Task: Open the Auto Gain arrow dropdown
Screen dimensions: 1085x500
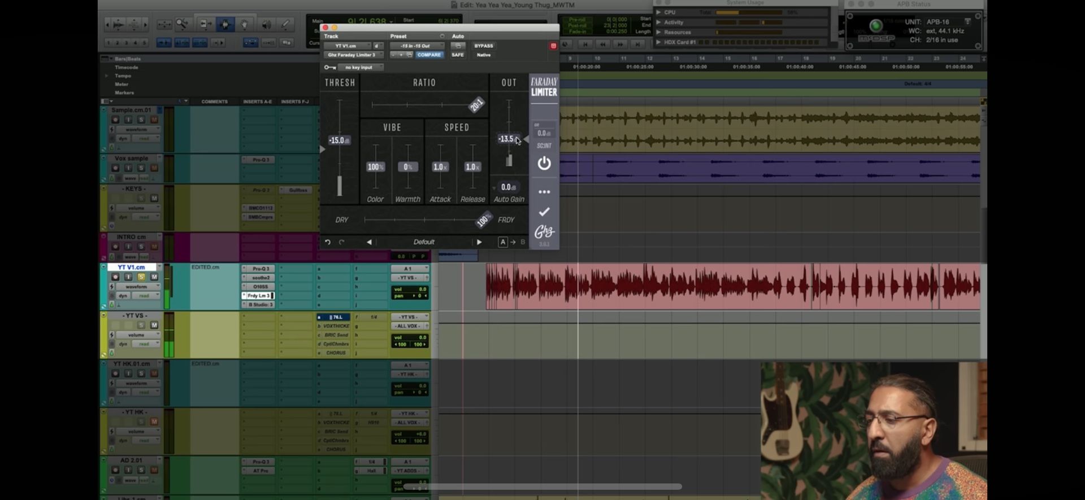Action: [494, 187]
